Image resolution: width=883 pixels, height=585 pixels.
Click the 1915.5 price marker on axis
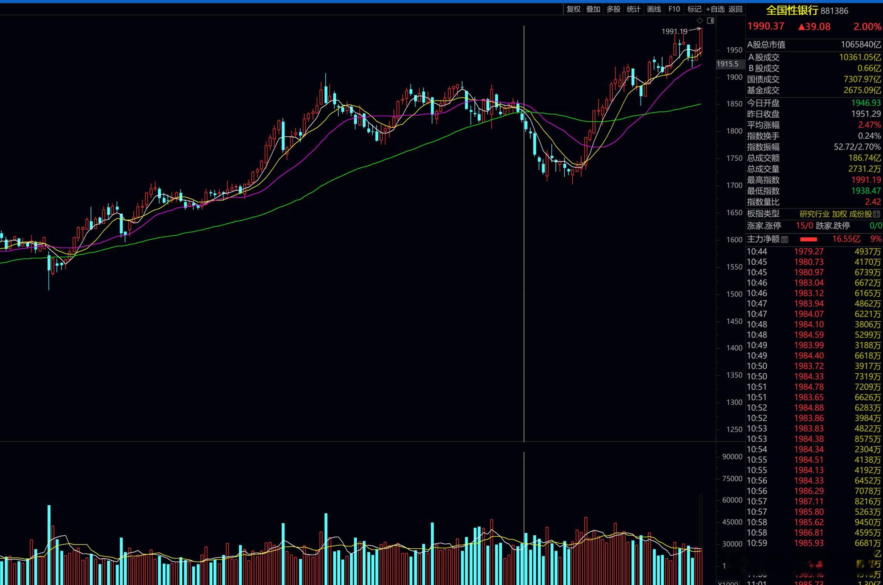[727, 64]
